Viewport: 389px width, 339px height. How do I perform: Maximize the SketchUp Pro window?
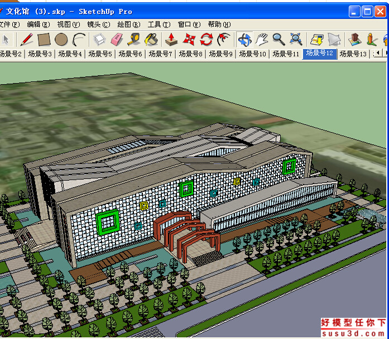367,12
